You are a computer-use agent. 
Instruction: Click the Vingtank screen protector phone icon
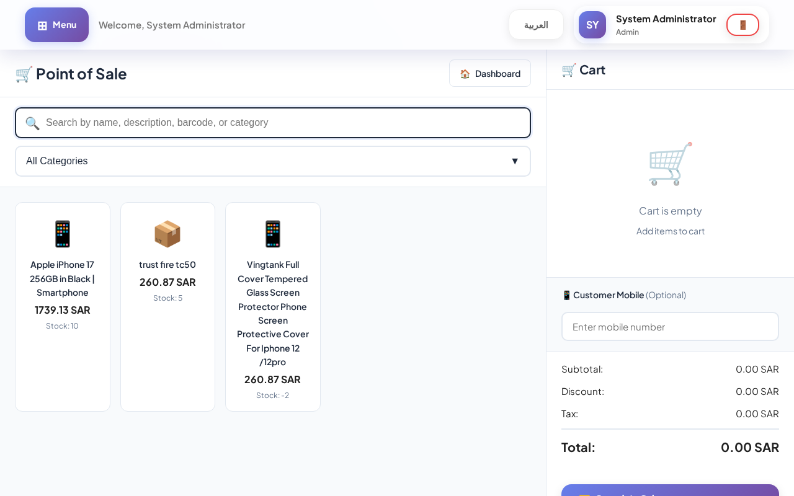coord(273,234)
